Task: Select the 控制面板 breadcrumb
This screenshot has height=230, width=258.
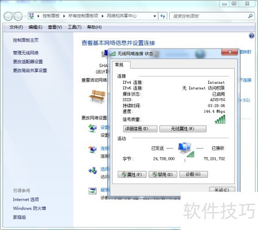Action: click(x=51, y=16)
